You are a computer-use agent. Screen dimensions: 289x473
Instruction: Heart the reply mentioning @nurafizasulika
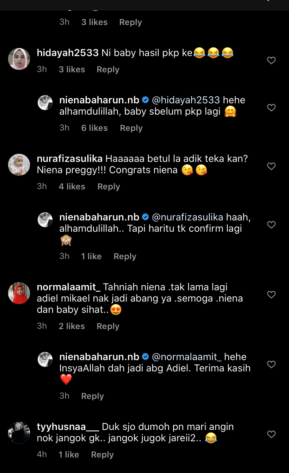tap(271, 225)
